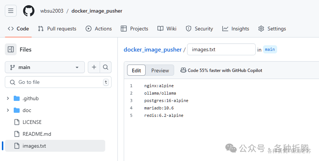Select images.txt in the file tree

coord(55,146)
